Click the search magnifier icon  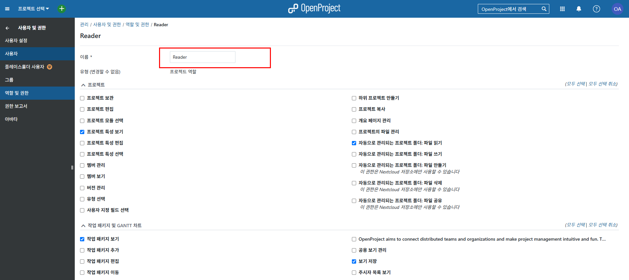[x=544, y=9]
